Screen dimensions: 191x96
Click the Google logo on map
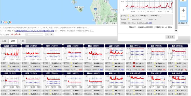coord(6,22)
